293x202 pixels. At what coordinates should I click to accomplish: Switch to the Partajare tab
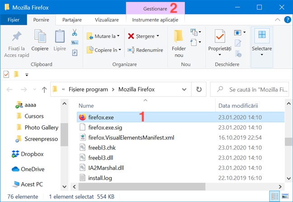pos(72,20)
